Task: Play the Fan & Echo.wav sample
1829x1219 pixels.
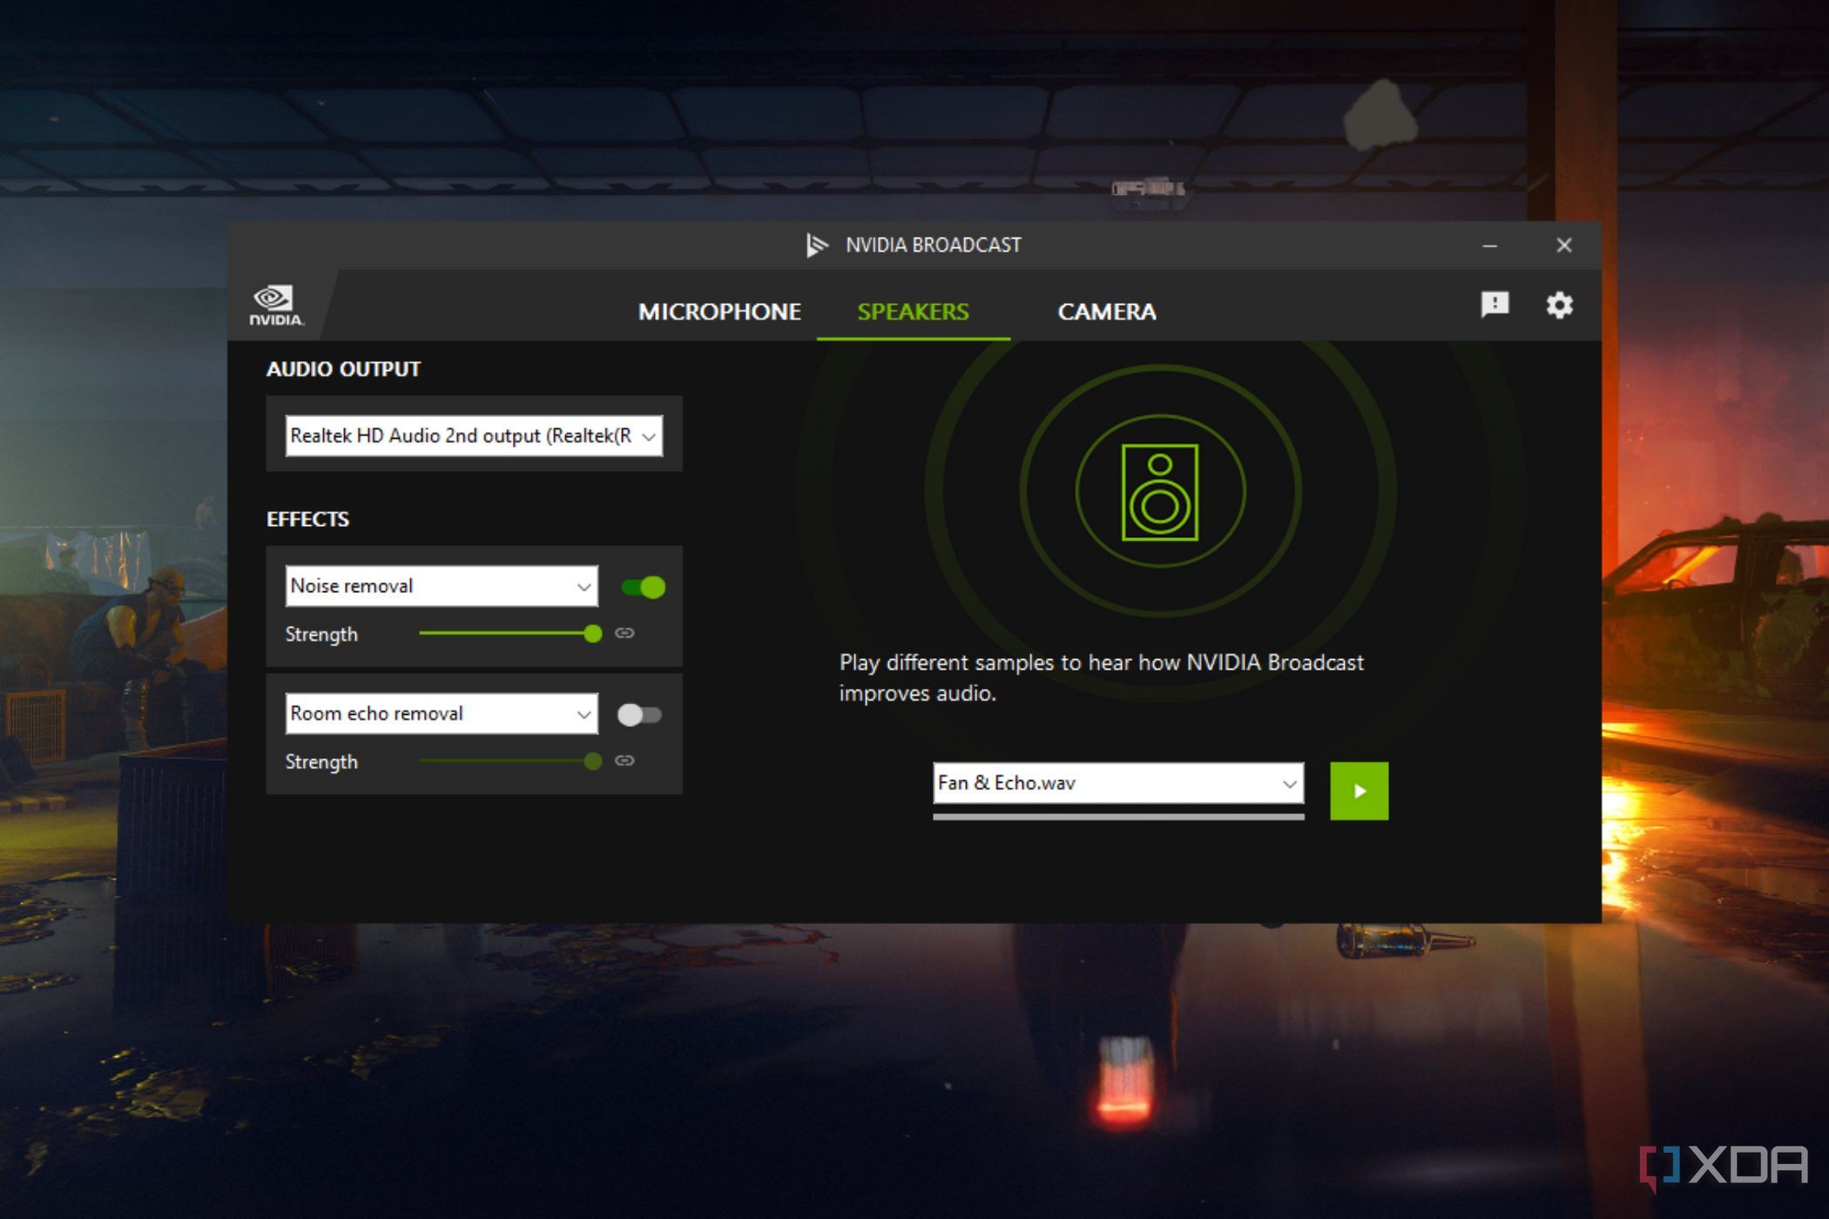Action: pyautogui.click(x=1359, y=791)
